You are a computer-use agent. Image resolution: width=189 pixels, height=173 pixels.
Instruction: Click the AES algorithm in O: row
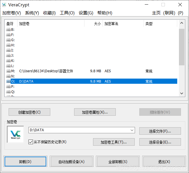(108, 81)
